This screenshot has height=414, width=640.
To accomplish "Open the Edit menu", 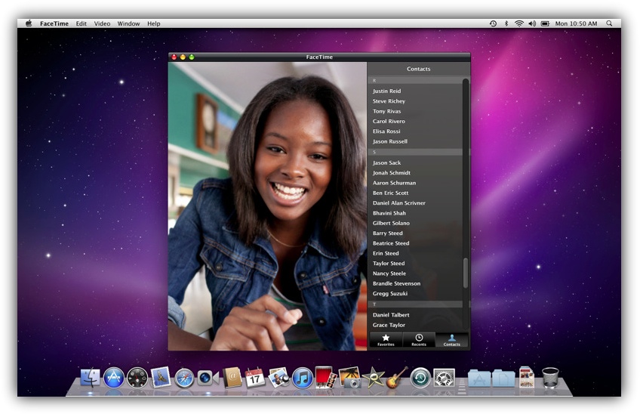I will coord(82,23).
